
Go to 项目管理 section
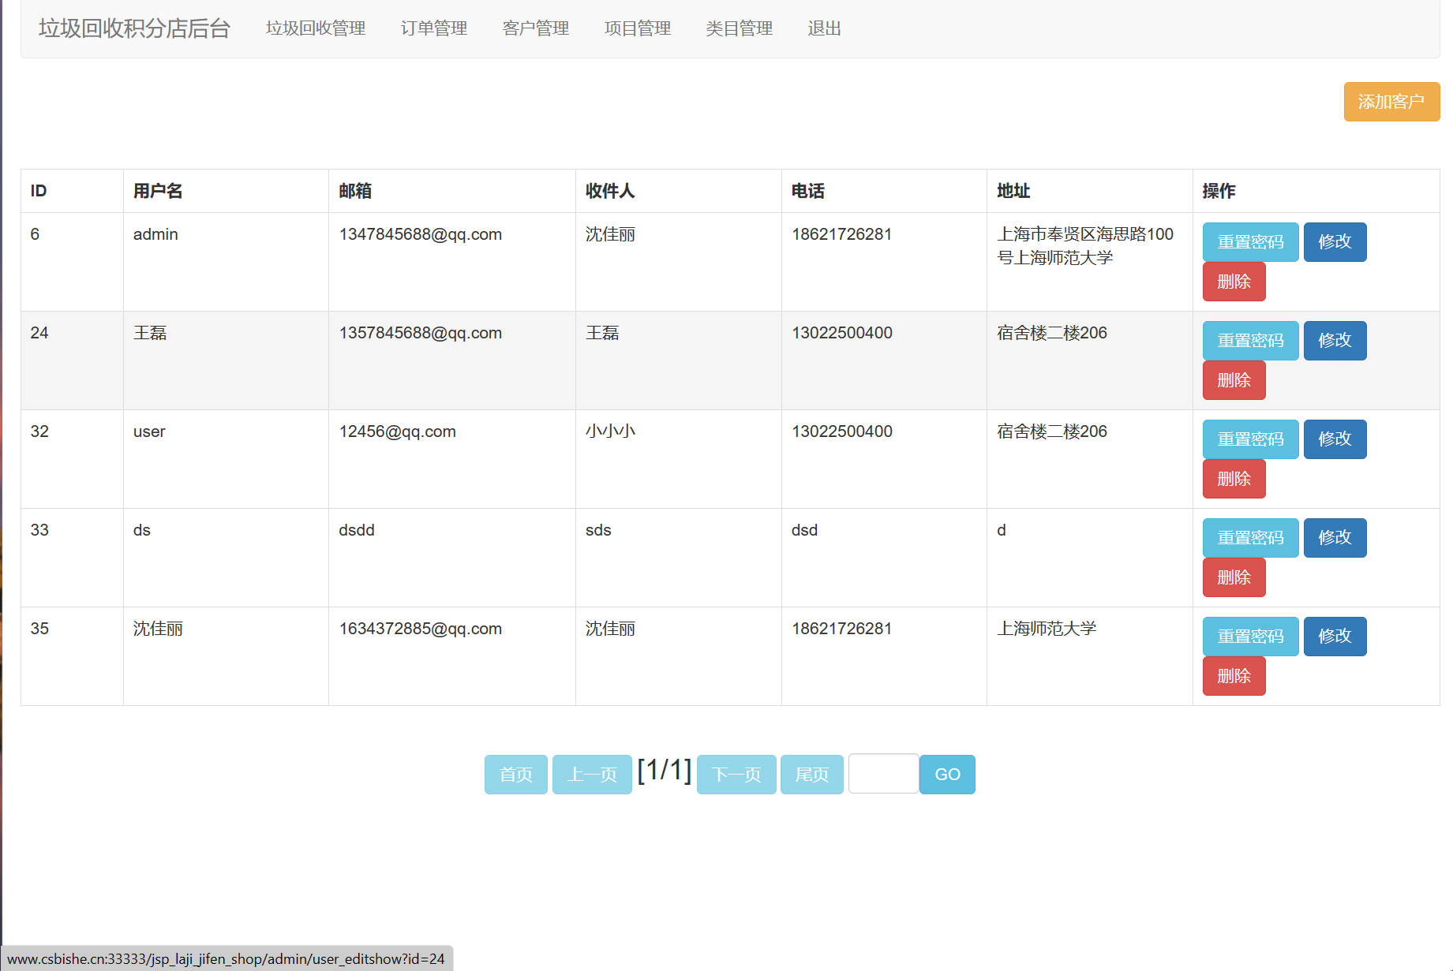pos(637,28)
